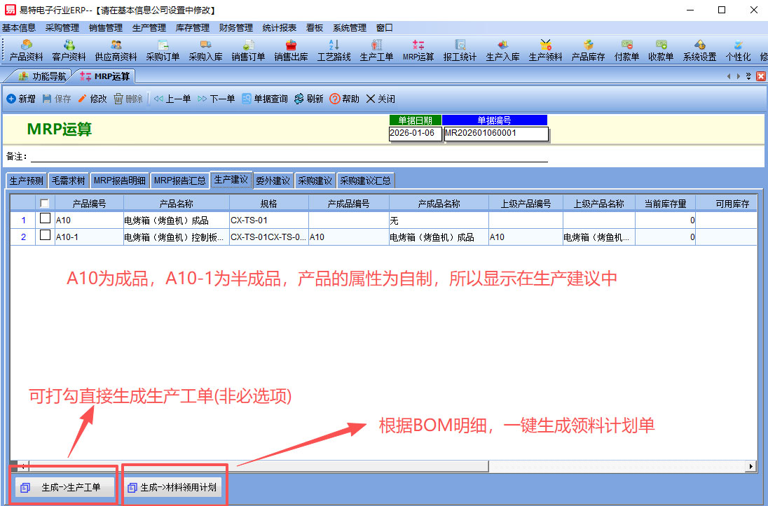Tick the checkbox for row A10-1

[45, 237]
